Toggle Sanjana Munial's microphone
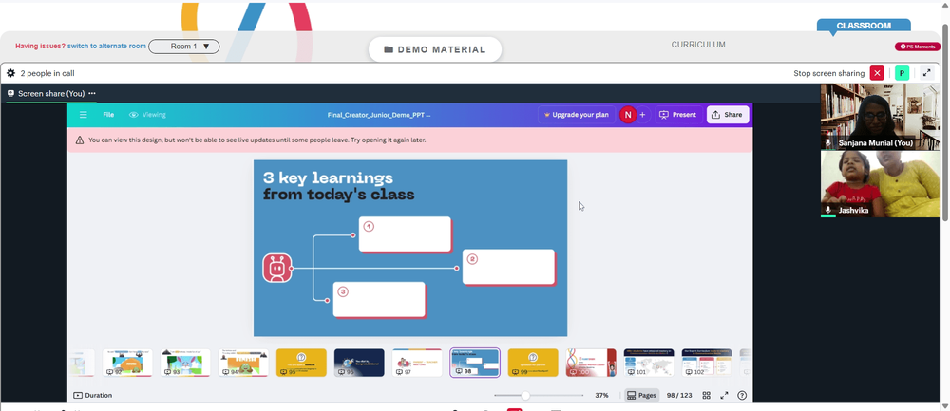Image resolution: width=950 pixels, height=411 pixels. click(828, 142)
